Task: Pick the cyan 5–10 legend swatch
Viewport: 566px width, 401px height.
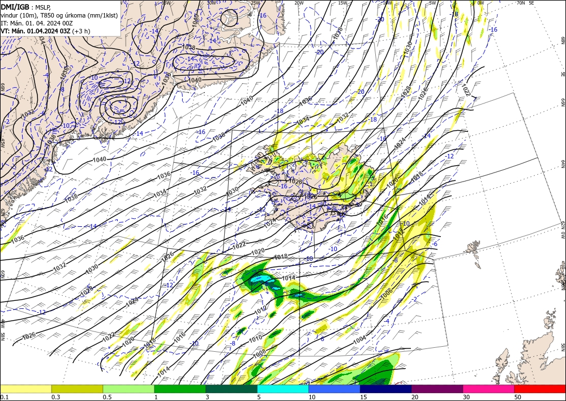Action: [283, 389]
